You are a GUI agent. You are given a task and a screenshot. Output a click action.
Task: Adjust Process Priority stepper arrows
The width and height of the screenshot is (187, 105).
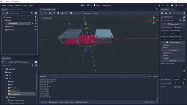tap(184, 83)
